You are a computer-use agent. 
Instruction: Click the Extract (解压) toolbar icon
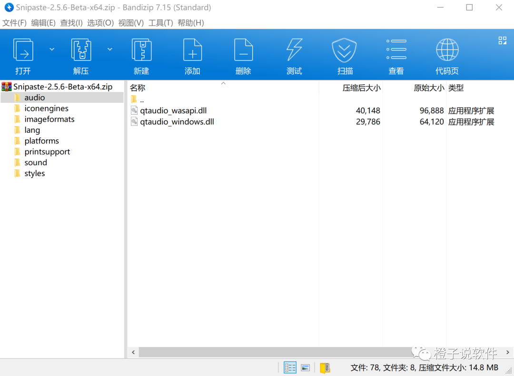pos(81,50)
